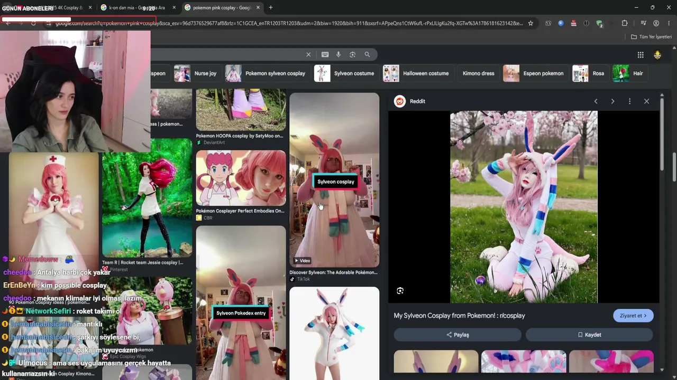Click the 'Ziyaret et' visit button
677x380 pixels.
(x=633, y=316)
